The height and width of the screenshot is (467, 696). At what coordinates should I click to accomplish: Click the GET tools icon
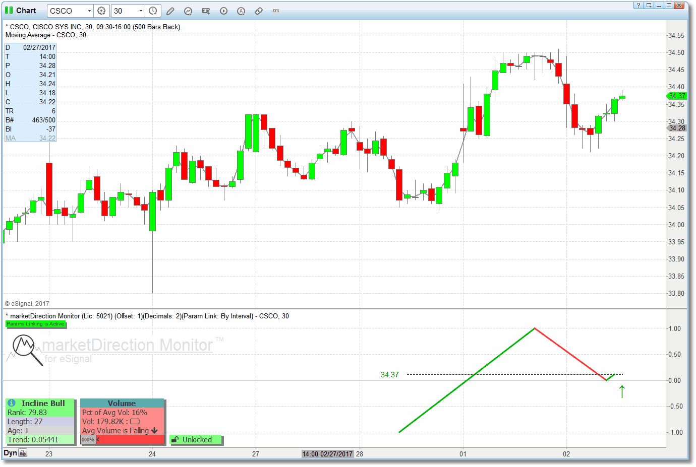click(206, 11)
